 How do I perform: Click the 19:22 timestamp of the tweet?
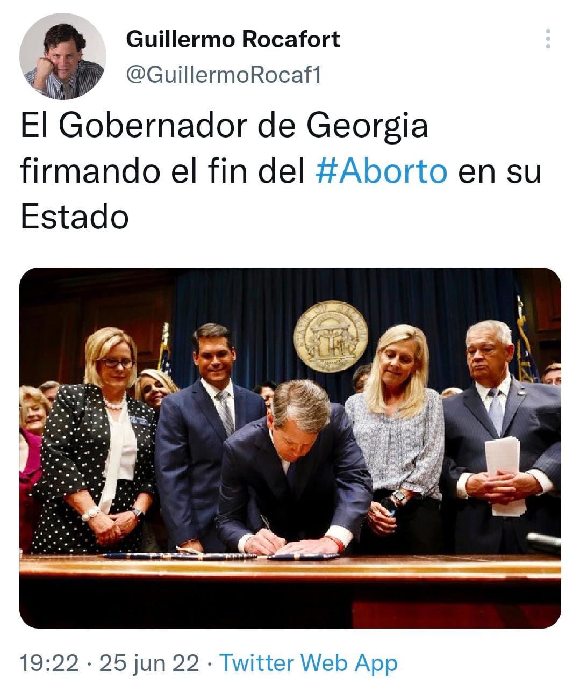pyautogui.click(x=49, y=663)
